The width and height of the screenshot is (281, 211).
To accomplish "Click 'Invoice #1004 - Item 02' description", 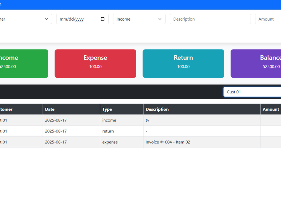I will tap(168, 142).
